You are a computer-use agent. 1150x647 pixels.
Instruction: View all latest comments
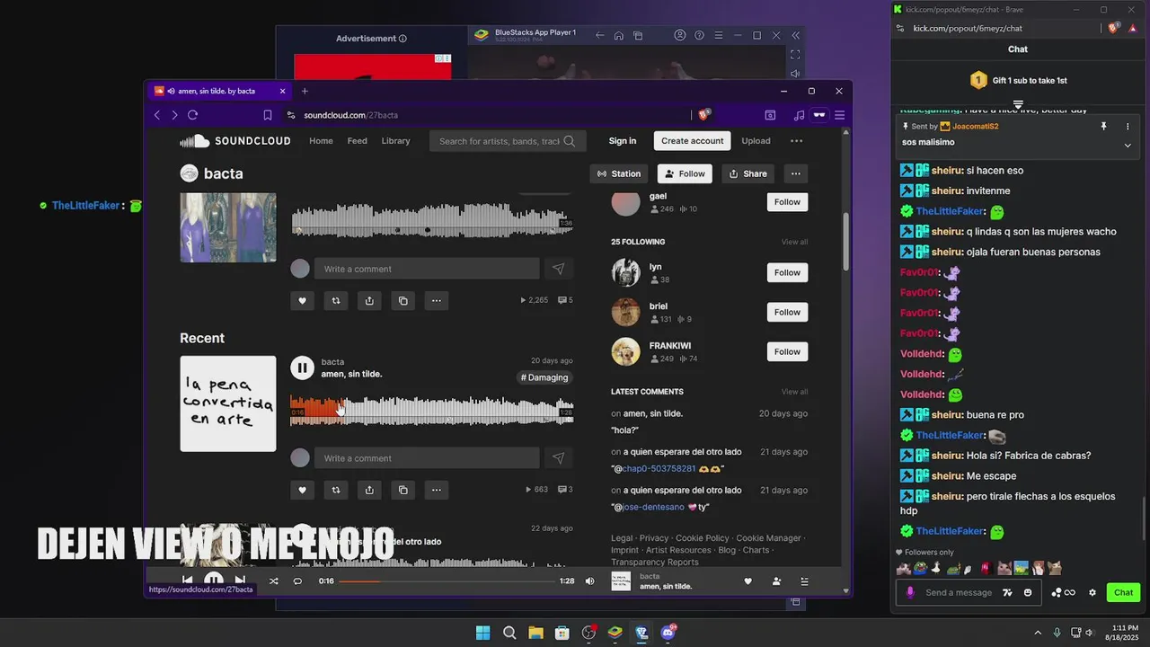point(794,392)
